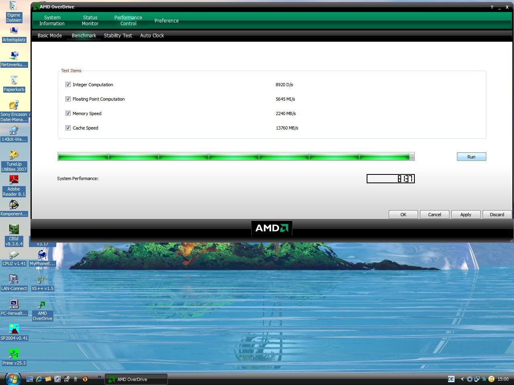Open Papierkorb recycle bin icon
514x385 pixels.
click(14, 84)
